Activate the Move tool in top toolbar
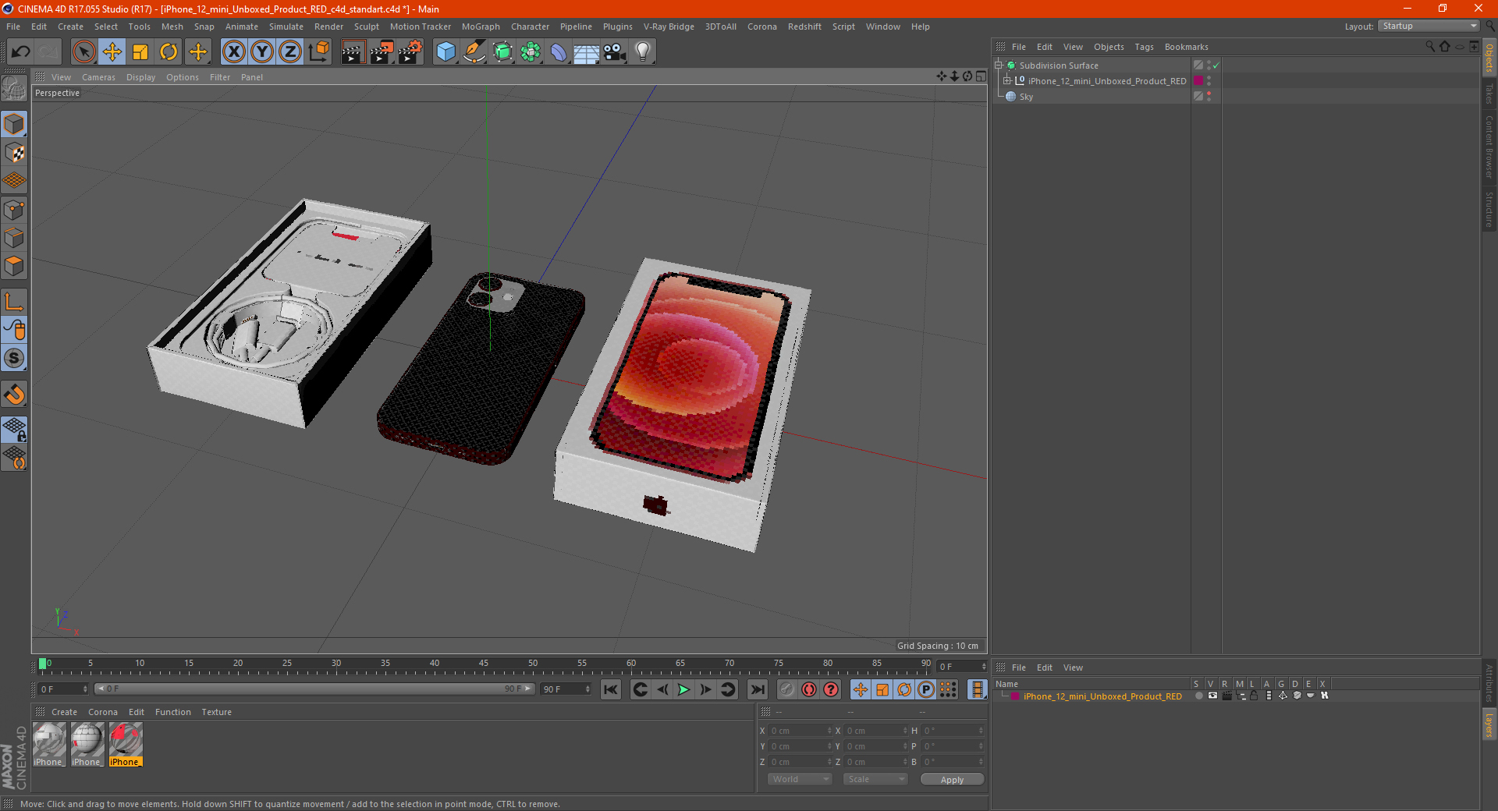This screenshot has width=1498, height=811. coord(112,52)
